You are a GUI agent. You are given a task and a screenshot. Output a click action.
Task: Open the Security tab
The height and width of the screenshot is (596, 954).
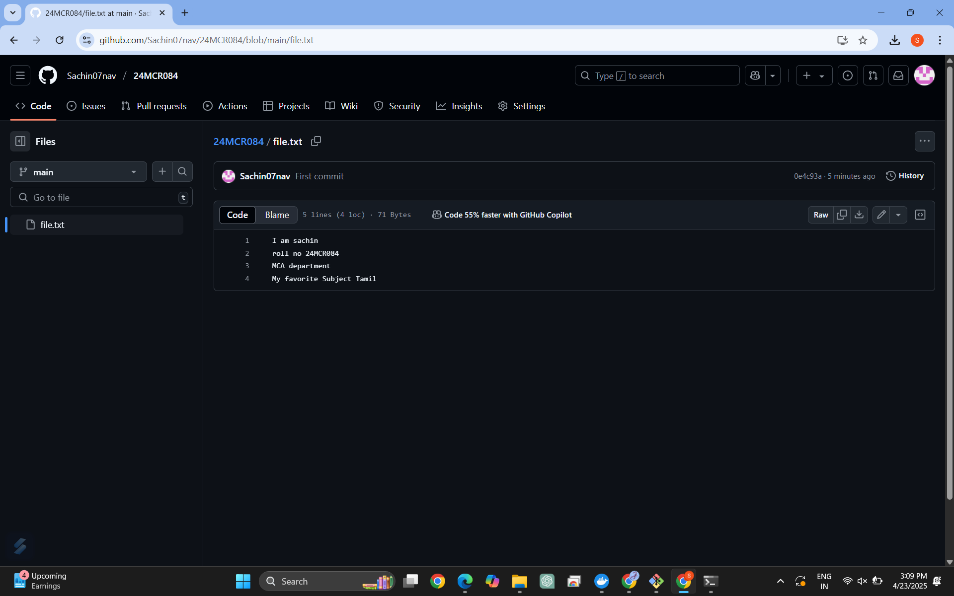coord(397,106)
